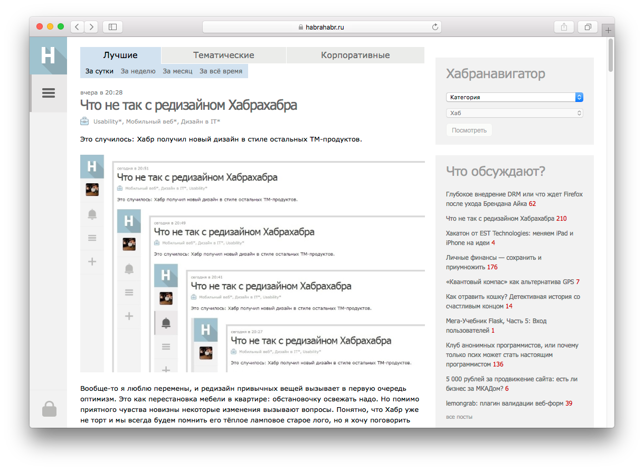Open Safari share button
This screenshot has width=644, height=470.
point(564,27)
